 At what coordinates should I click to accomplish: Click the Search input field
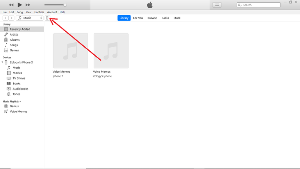tap(259, 5)
